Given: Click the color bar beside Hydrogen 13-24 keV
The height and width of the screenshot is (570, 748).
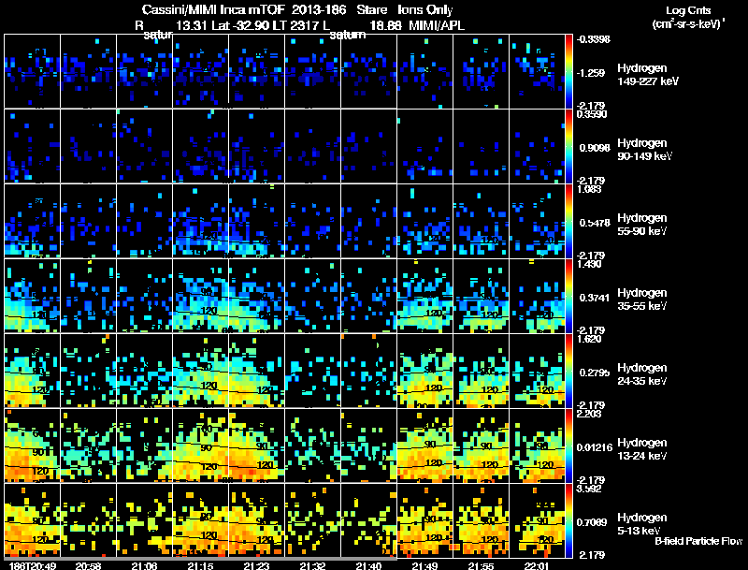Looking at the screenshot, I should [x=568, y=446].
